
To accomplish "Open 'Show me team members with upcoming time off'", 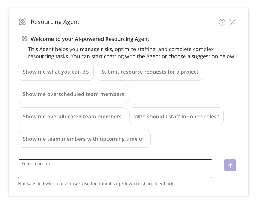I will pyautogui.click(x=84, y=139).
